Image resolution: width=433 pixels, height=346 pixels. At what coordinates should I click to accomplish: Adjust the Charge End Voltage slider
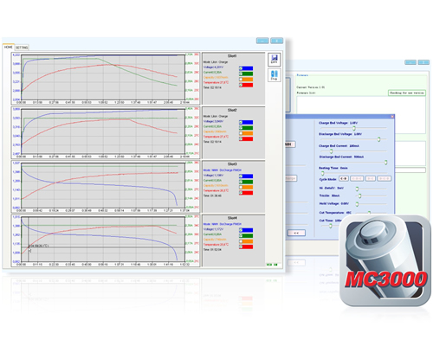click(354, 128)
